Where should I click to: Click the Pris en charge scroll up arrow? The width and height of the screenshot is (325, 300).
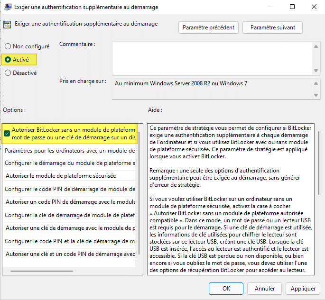[x=316, y=83]
